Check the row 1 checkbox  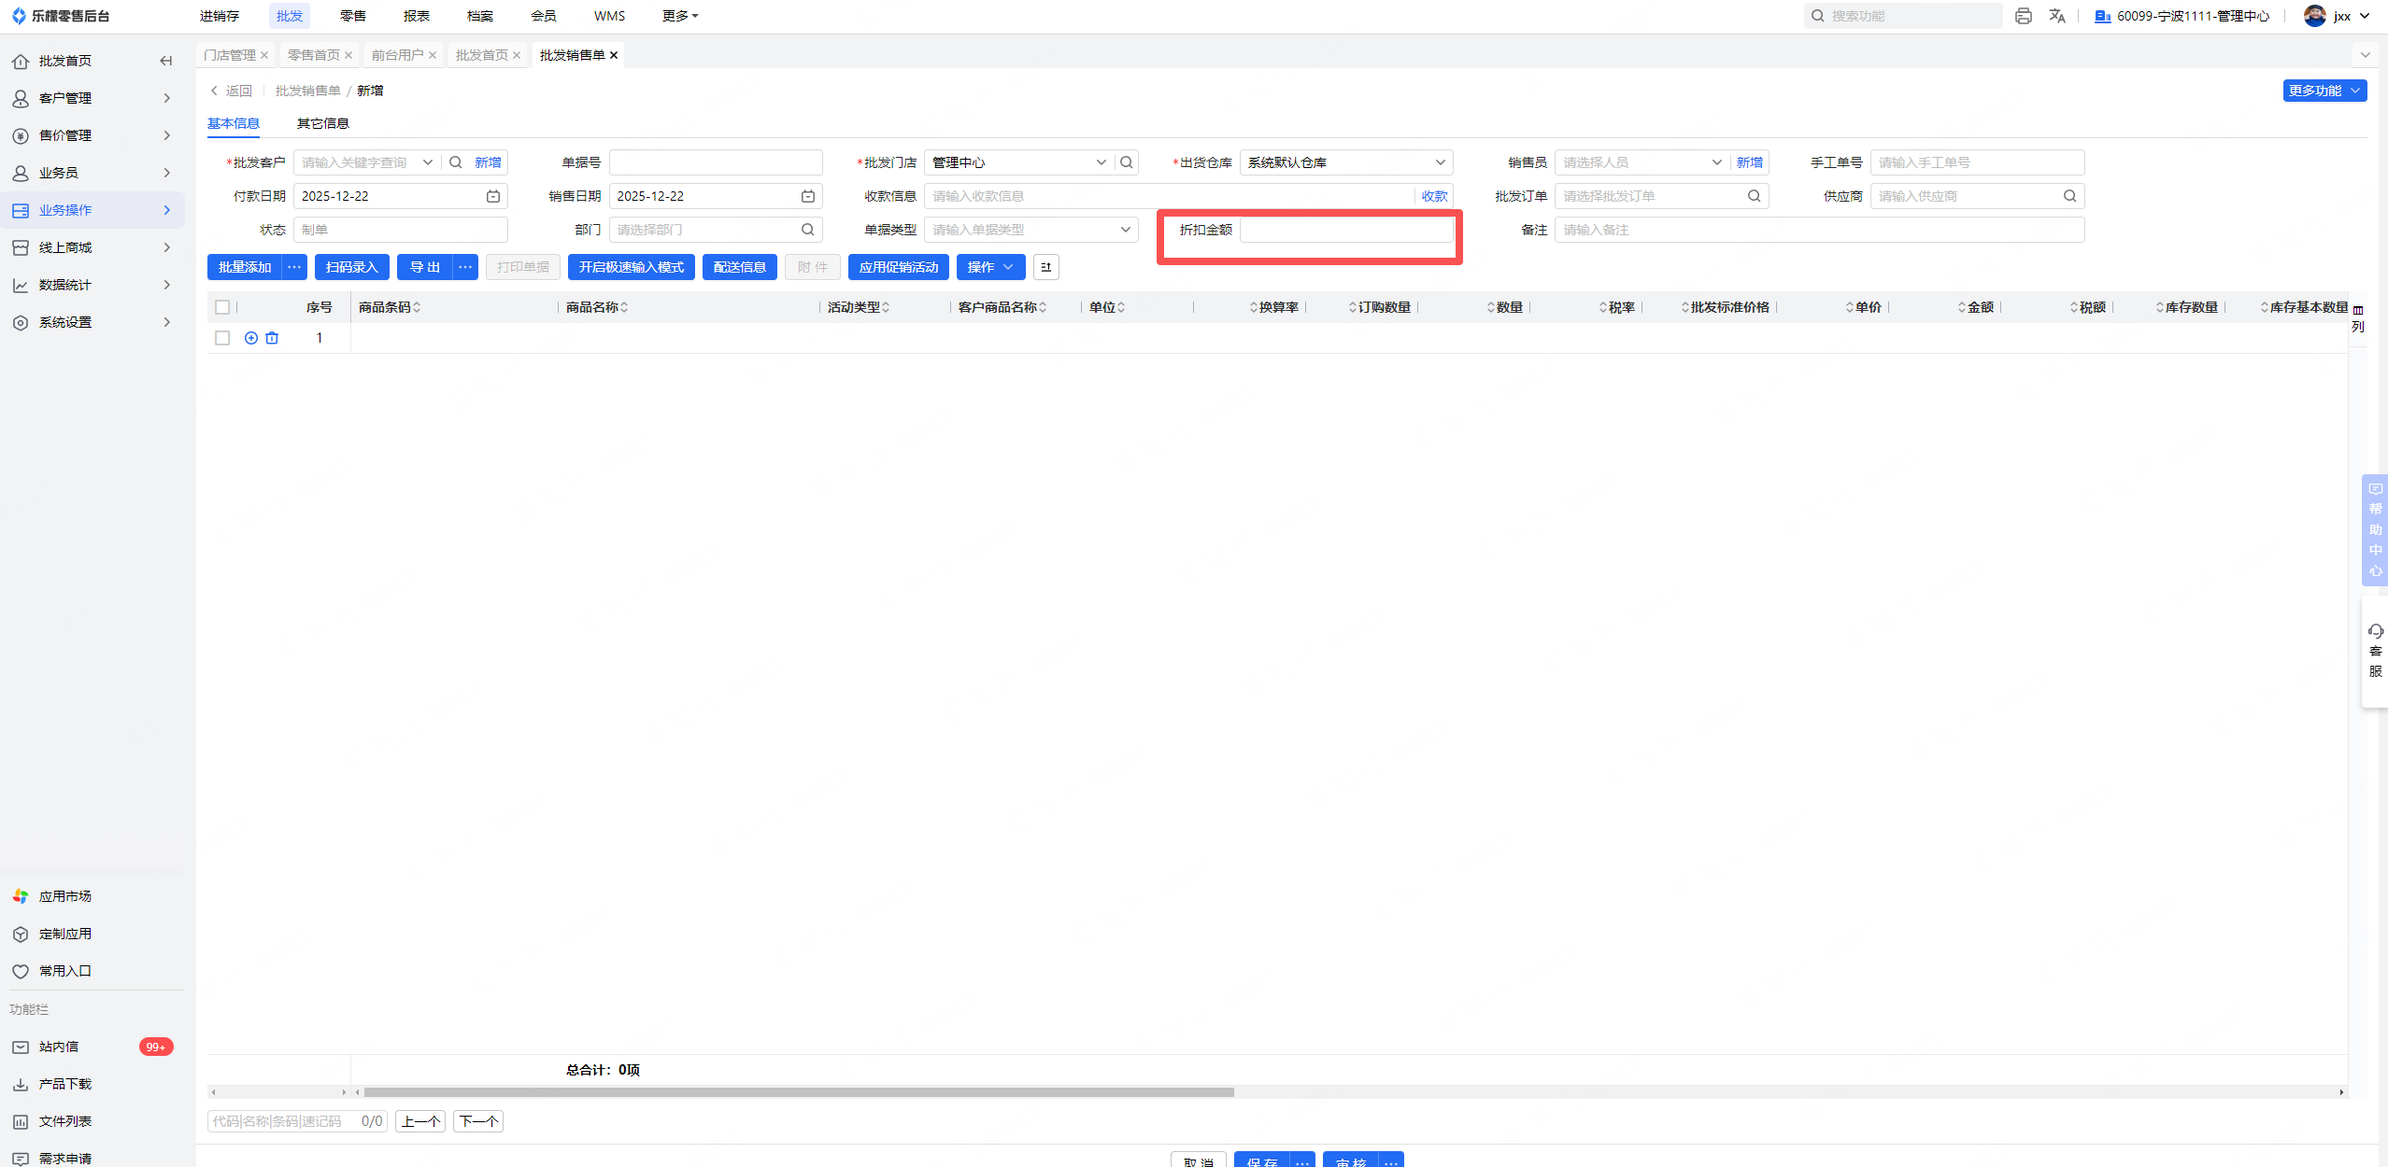[x=222, y=338]
